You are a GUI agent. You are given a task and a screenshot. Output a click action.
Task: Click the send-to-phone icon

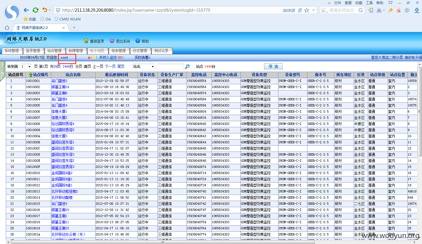[371, 10]
